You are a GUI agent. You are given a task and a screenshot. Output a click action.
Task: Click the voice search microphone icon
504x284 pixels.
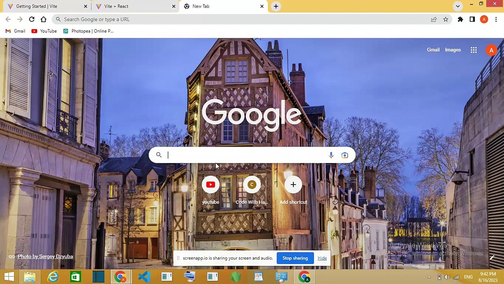(x=331, y=155)
